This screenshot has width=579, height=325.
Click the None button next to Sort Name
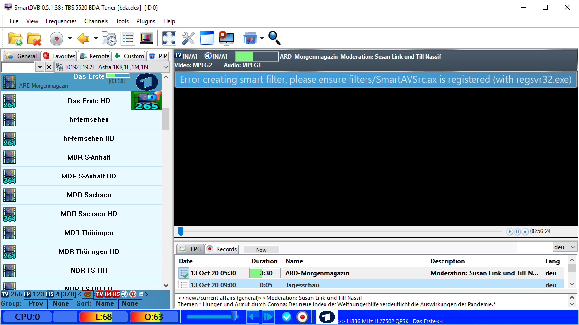pos(130,304)
